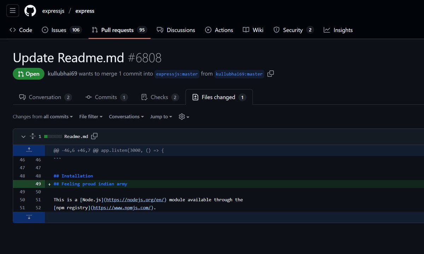This screenshot has height=254, width=424.
Task: Click the pull request number #6808
Action: 144,58
